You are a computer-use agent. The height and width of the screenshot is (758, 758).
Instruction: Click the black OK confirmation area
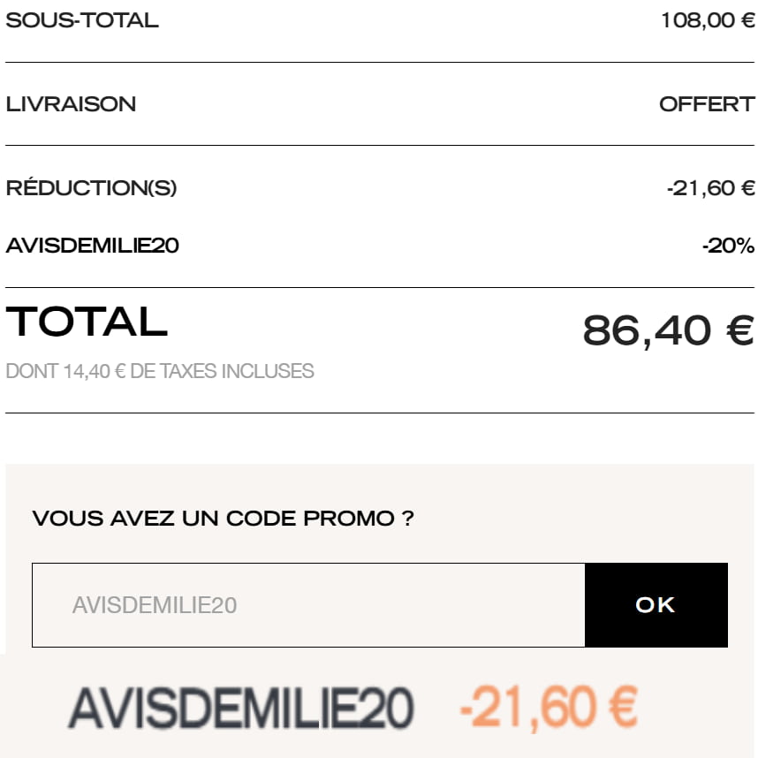(x=655, y=604)
